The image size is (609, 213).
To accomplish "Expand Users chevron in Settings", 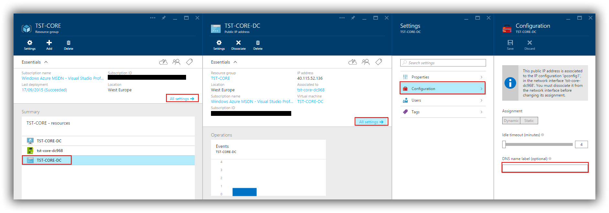I will (x=482, y=100).
